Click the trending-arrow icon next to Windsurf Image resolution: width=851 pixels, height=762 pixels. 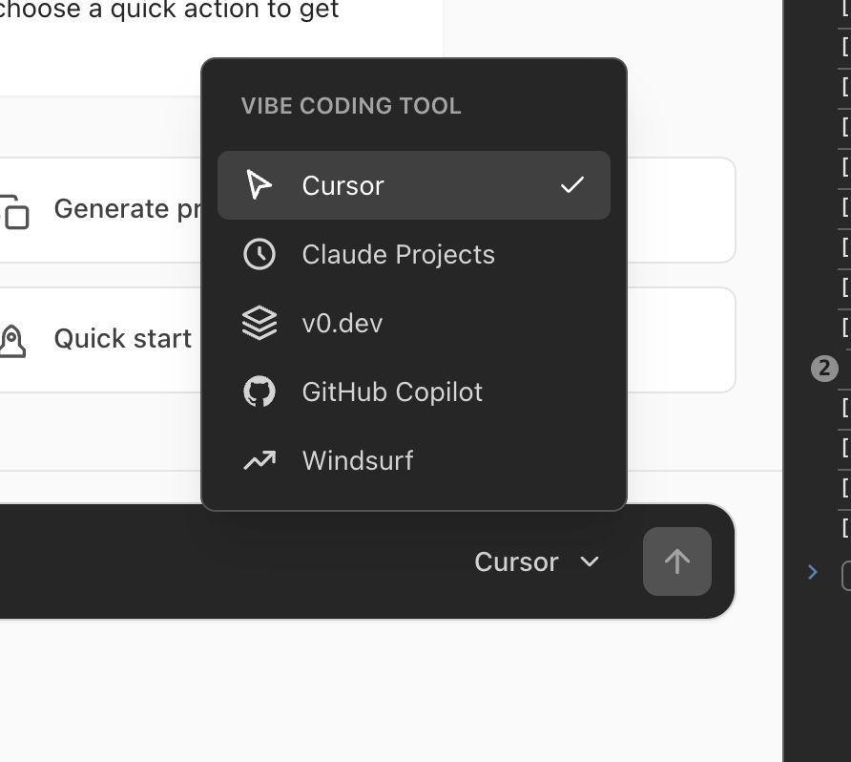pos(259,460)
